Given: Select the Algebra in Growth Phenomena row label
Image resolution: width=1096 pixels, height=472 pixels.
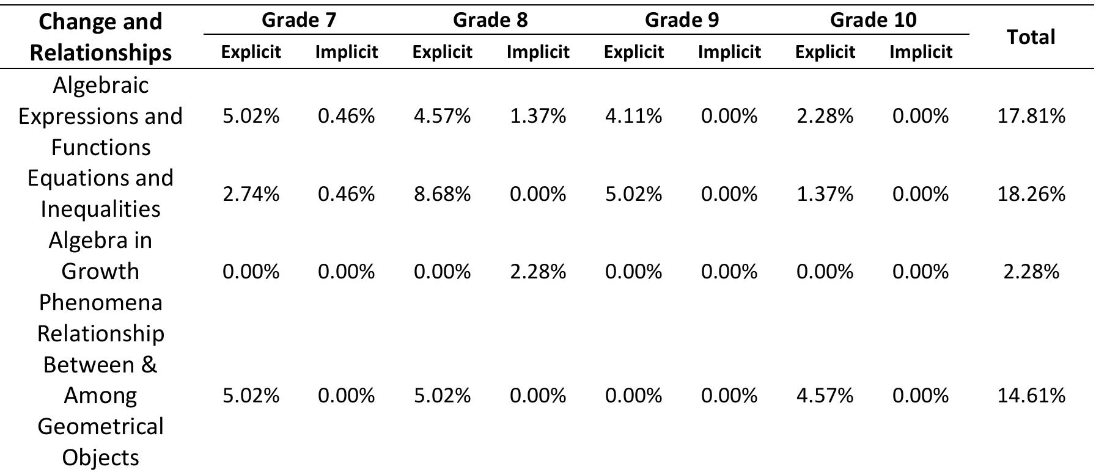Looking at the screenshot, I should (101, 271).
